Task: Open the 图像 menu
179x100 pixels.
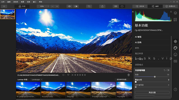Action: [23, 2]
